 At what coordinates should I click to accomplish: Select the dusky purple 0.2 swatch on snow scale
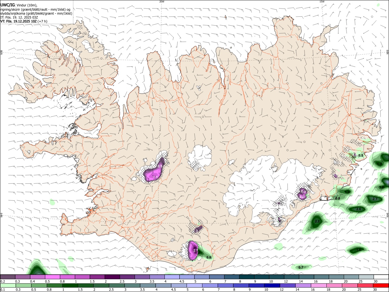point(8,277)
